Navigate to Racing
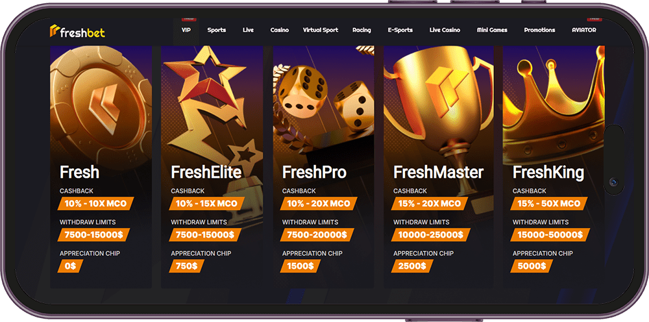649x322 pixels. [361, 31]
